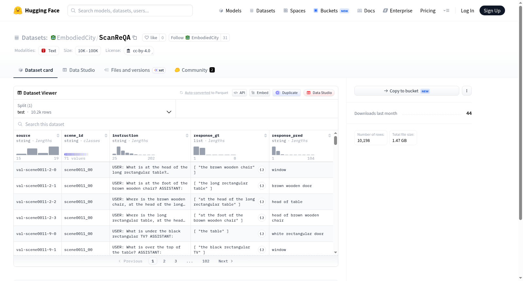The width and height of the screenshot is (523, 281).
Task: Expand the response_gt cell for val-scene0011-2-3
Action: coord(262,218)
